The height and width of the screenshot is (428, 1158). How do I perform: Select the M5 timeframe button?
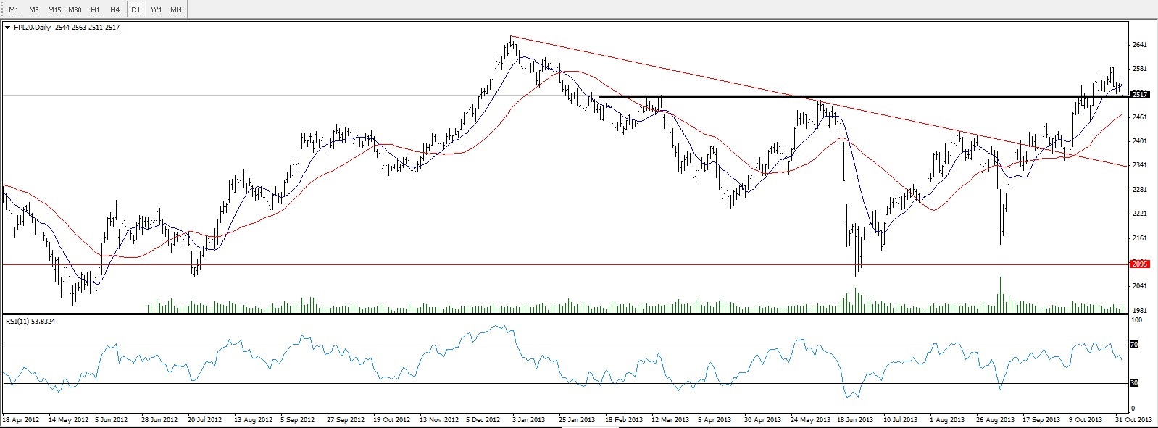coord(33,9)
